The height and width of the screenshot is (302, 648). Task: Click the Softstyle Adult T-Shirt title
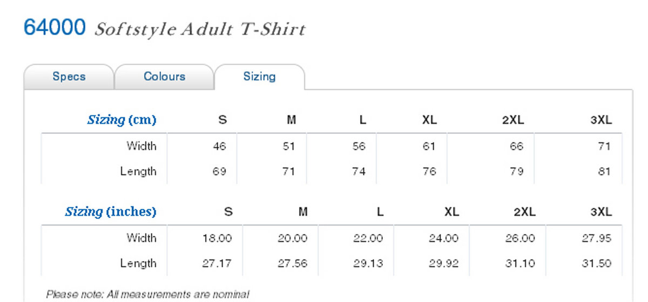(x=200, y=29)
